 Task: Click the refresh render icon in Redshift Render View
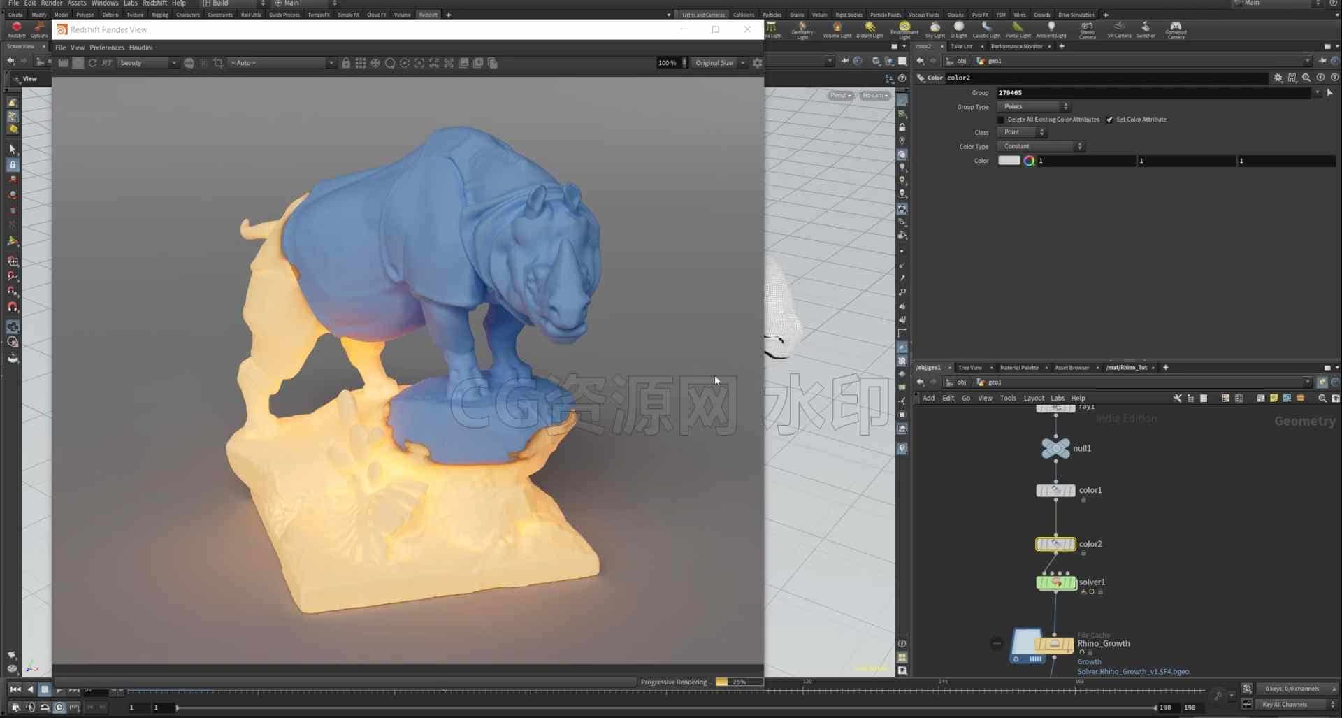point(92,63)
